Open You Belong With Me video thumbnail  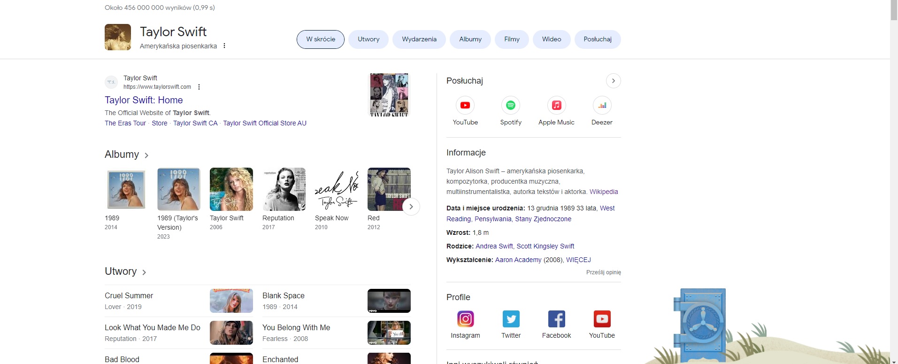(x=389, y=333)
